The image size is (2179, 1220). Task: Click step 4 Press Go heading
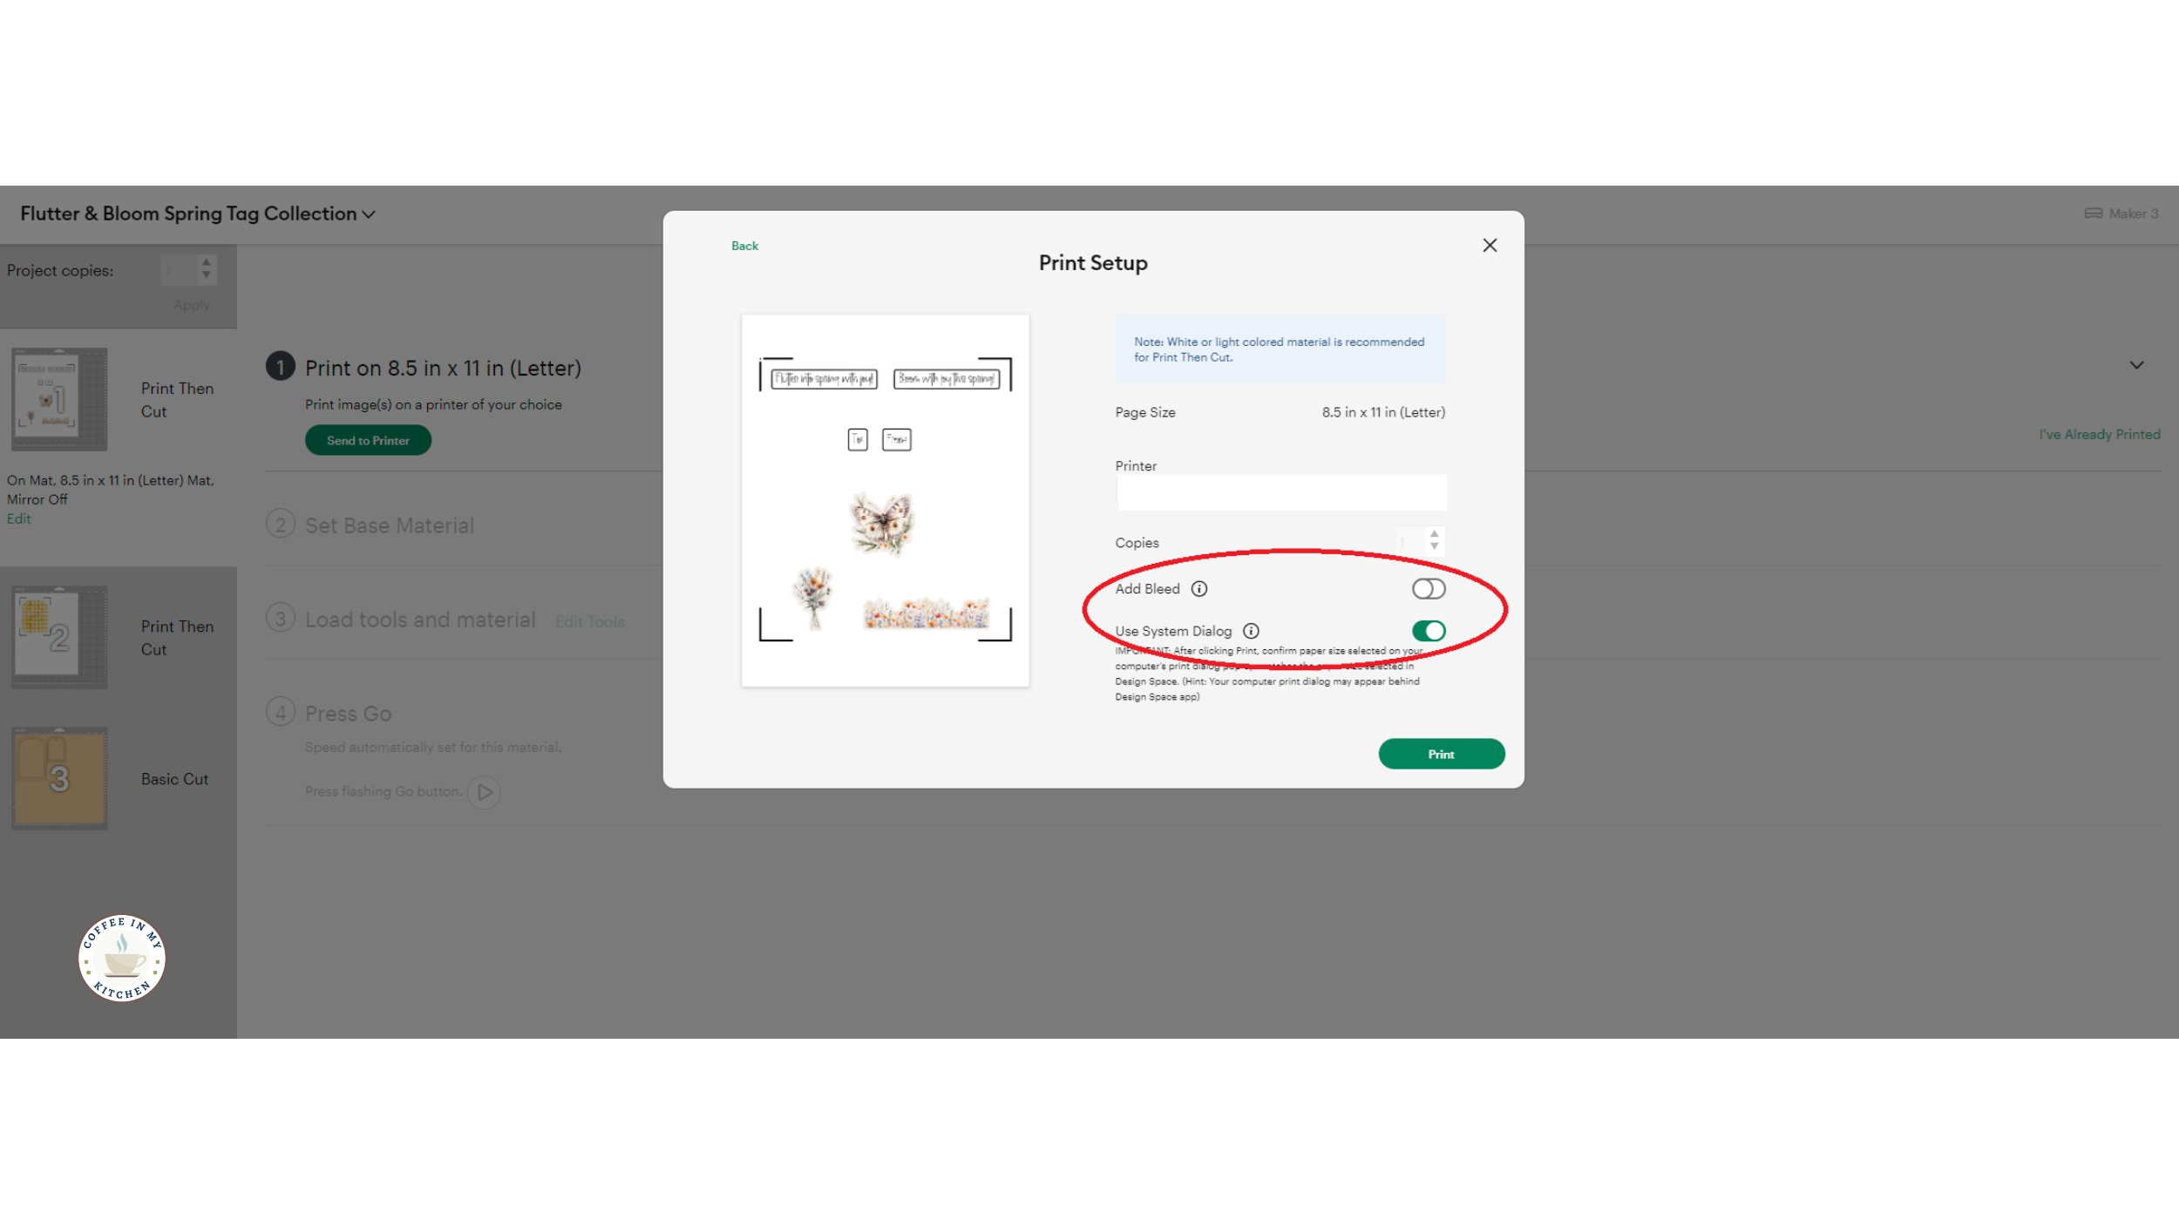348,714
